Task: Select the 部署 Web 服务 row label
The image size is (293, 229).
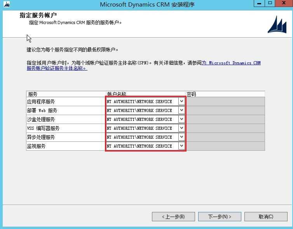Action: (x=42, y=110)
